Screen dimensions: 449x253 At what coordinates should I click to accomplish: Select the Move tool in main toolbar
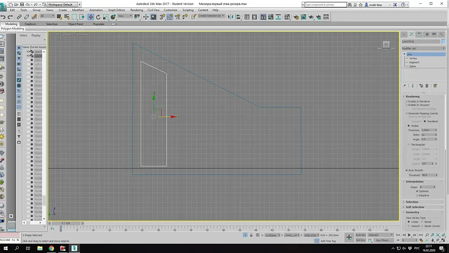(91, 17)
